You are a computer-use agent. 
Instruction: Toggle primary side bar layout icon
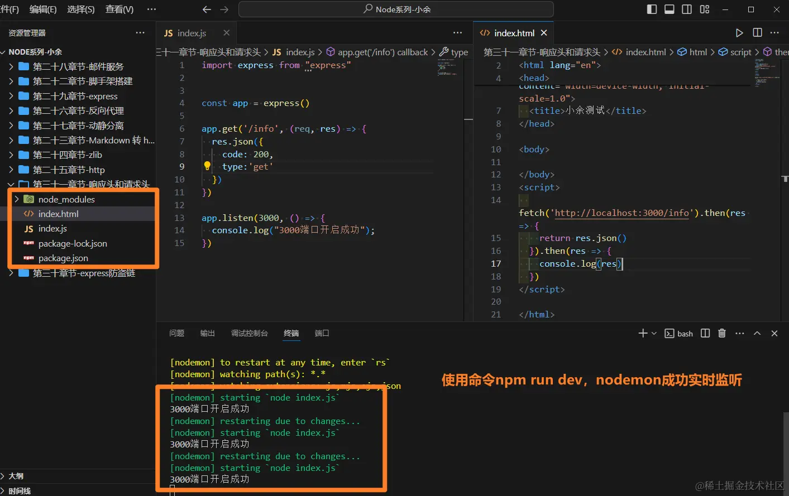(x=652, y=9)
